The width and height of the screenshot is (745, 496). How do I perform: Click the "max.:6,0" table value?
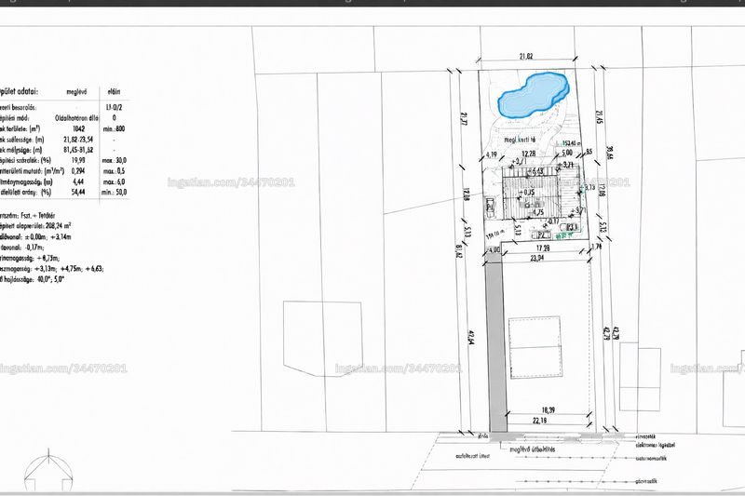coord(114,181)
